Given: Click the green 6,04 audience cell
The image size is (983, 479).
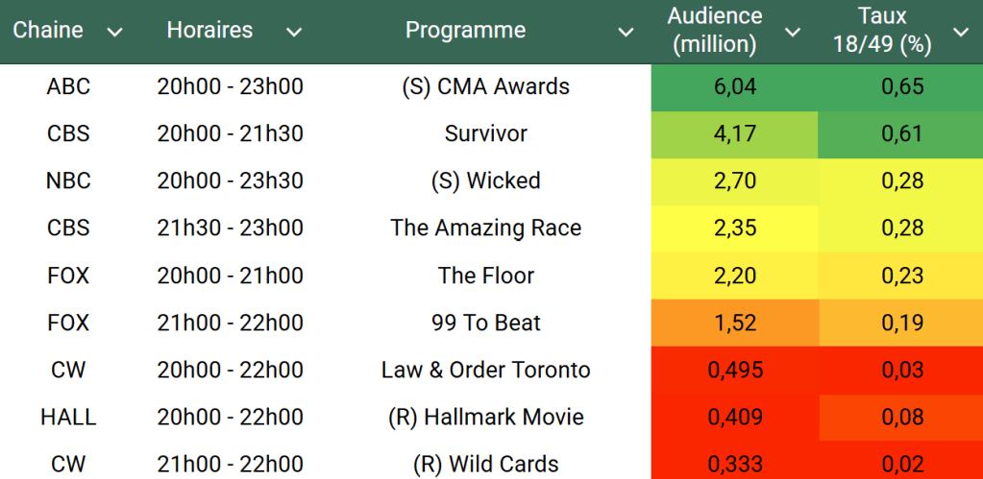Looking at the screenshot, I should tap(735, 86).
